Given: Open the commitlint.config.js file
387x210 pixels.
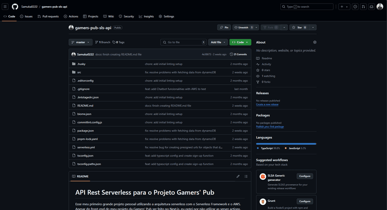Looking at the screenshot, I should click(x=90, y=122).
